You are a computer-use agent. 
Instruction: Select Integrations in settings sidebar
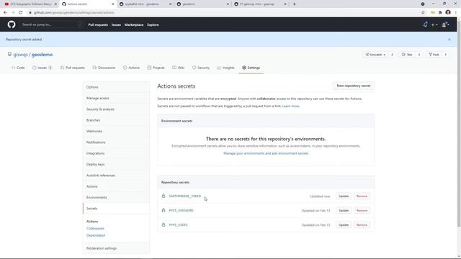tap(116, 153)
